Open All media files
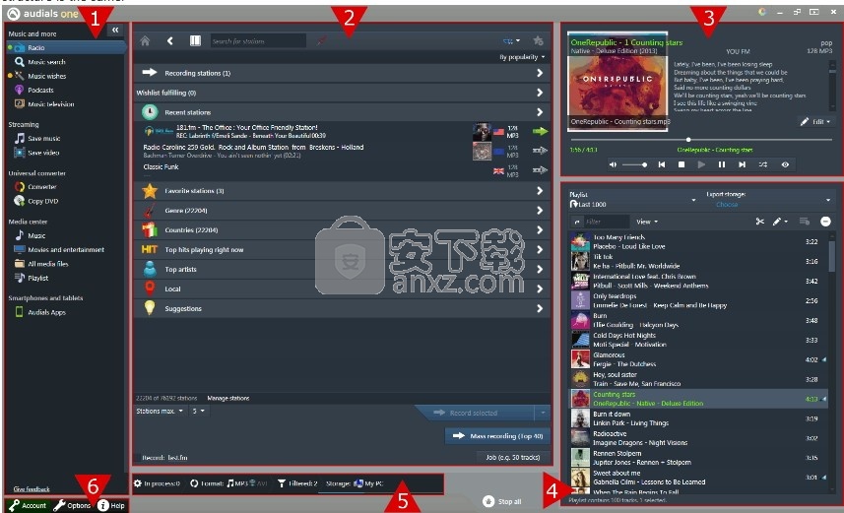This screenshot has height=513, width=844. pos(48,264)
